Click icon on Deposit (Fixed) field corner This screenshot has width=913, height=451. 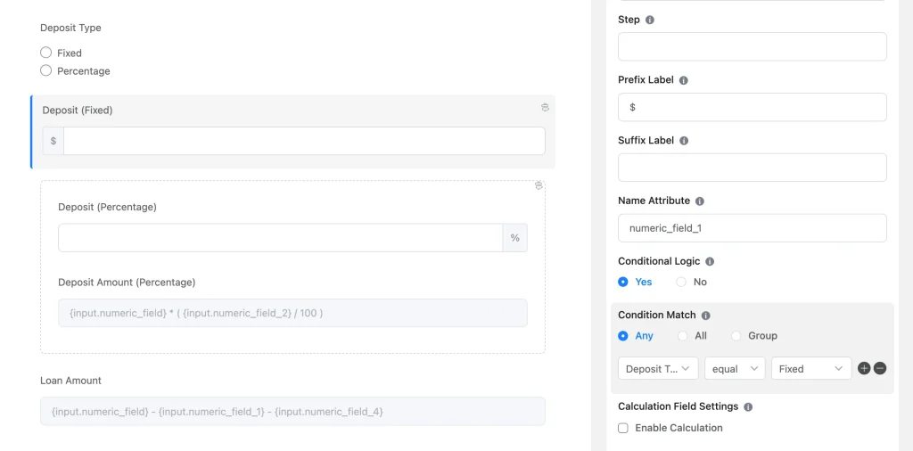click(x=545, y=107)
